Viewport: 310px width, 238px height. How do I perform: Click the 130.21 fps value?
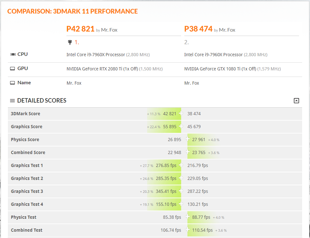198,204
